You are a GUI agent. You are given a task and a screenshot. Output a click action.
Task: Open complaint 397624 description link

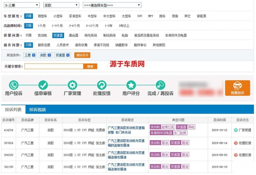(126, 143)
